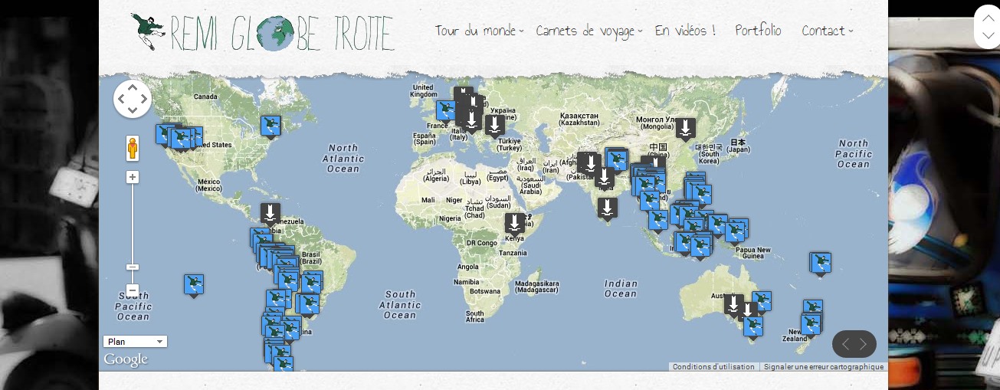Screen dimensions: 1000x390
Task: Click the zoom slider track near the top
Action: (133, 193)
